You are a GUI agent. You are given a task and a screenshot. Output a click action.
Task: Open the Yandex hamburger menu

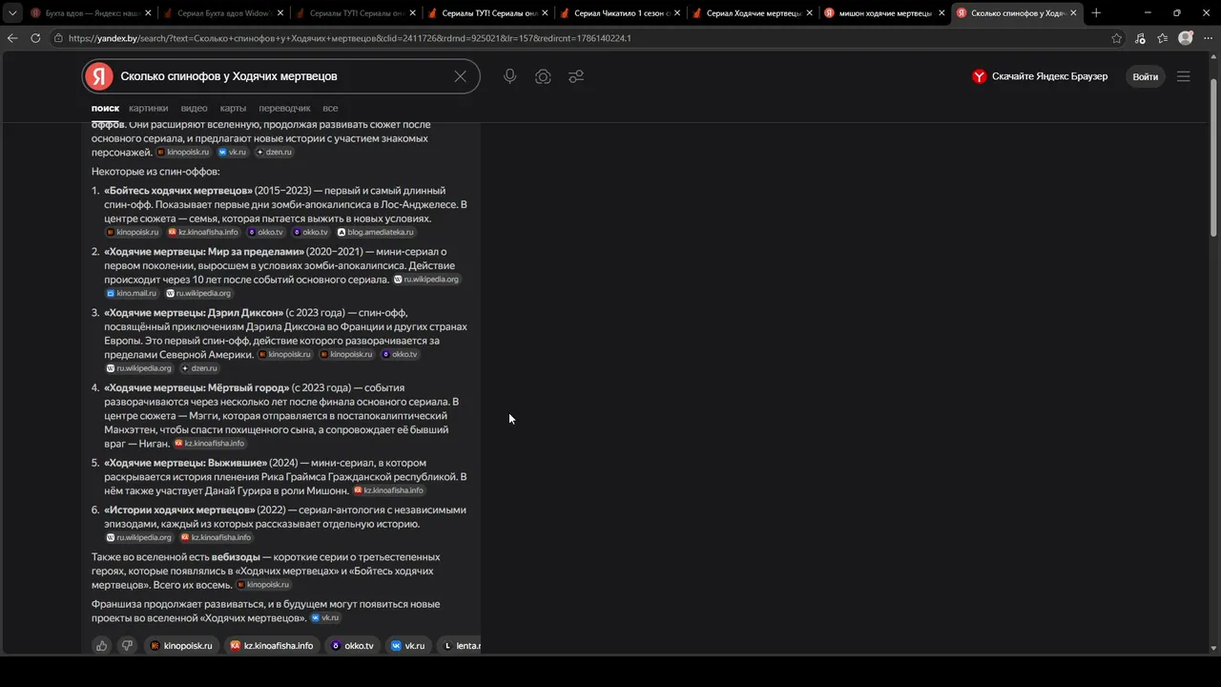1184,76
